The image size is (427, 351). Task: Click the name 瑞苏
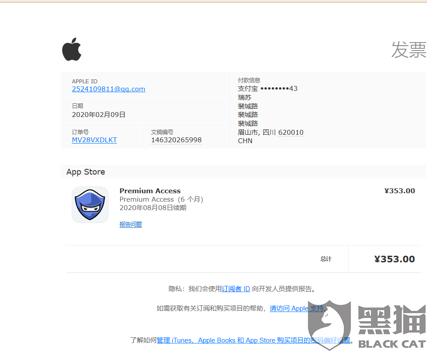click(x=245, y=97)
